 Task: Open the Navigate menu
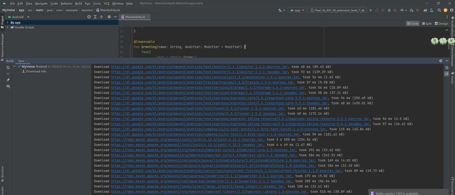pos(41,3)
